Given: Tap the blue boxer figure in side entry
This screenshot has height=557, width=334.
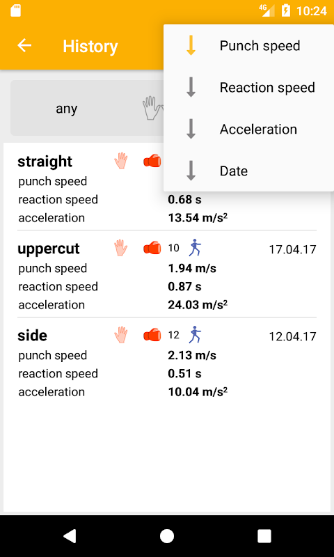Looking at the screenshot, I should pyautogui.click(x=194, y=335).
